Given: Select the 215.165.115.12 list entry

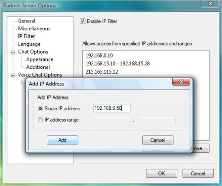Looking at the screenshot, I should tap(102, 72).
